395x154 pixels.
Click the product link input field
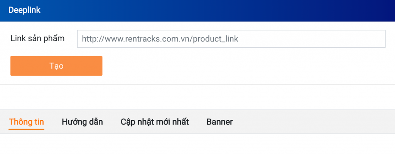click(231, 39)
